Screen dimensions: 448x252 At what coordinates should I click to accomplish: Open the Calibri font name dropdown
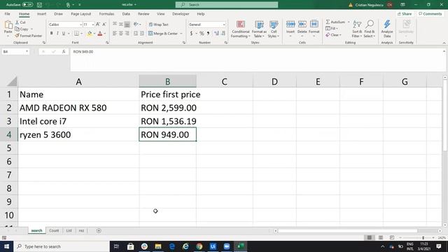tap(80, 24)
